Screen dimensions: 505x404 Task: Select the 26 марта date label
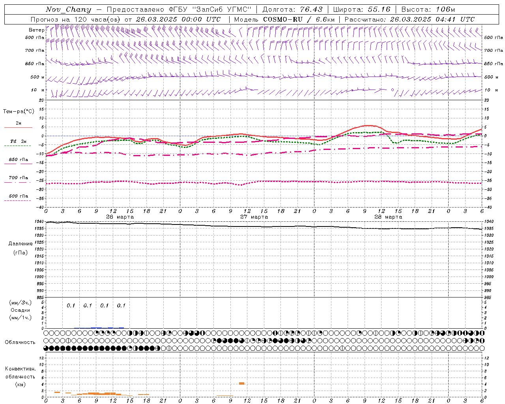120,217
